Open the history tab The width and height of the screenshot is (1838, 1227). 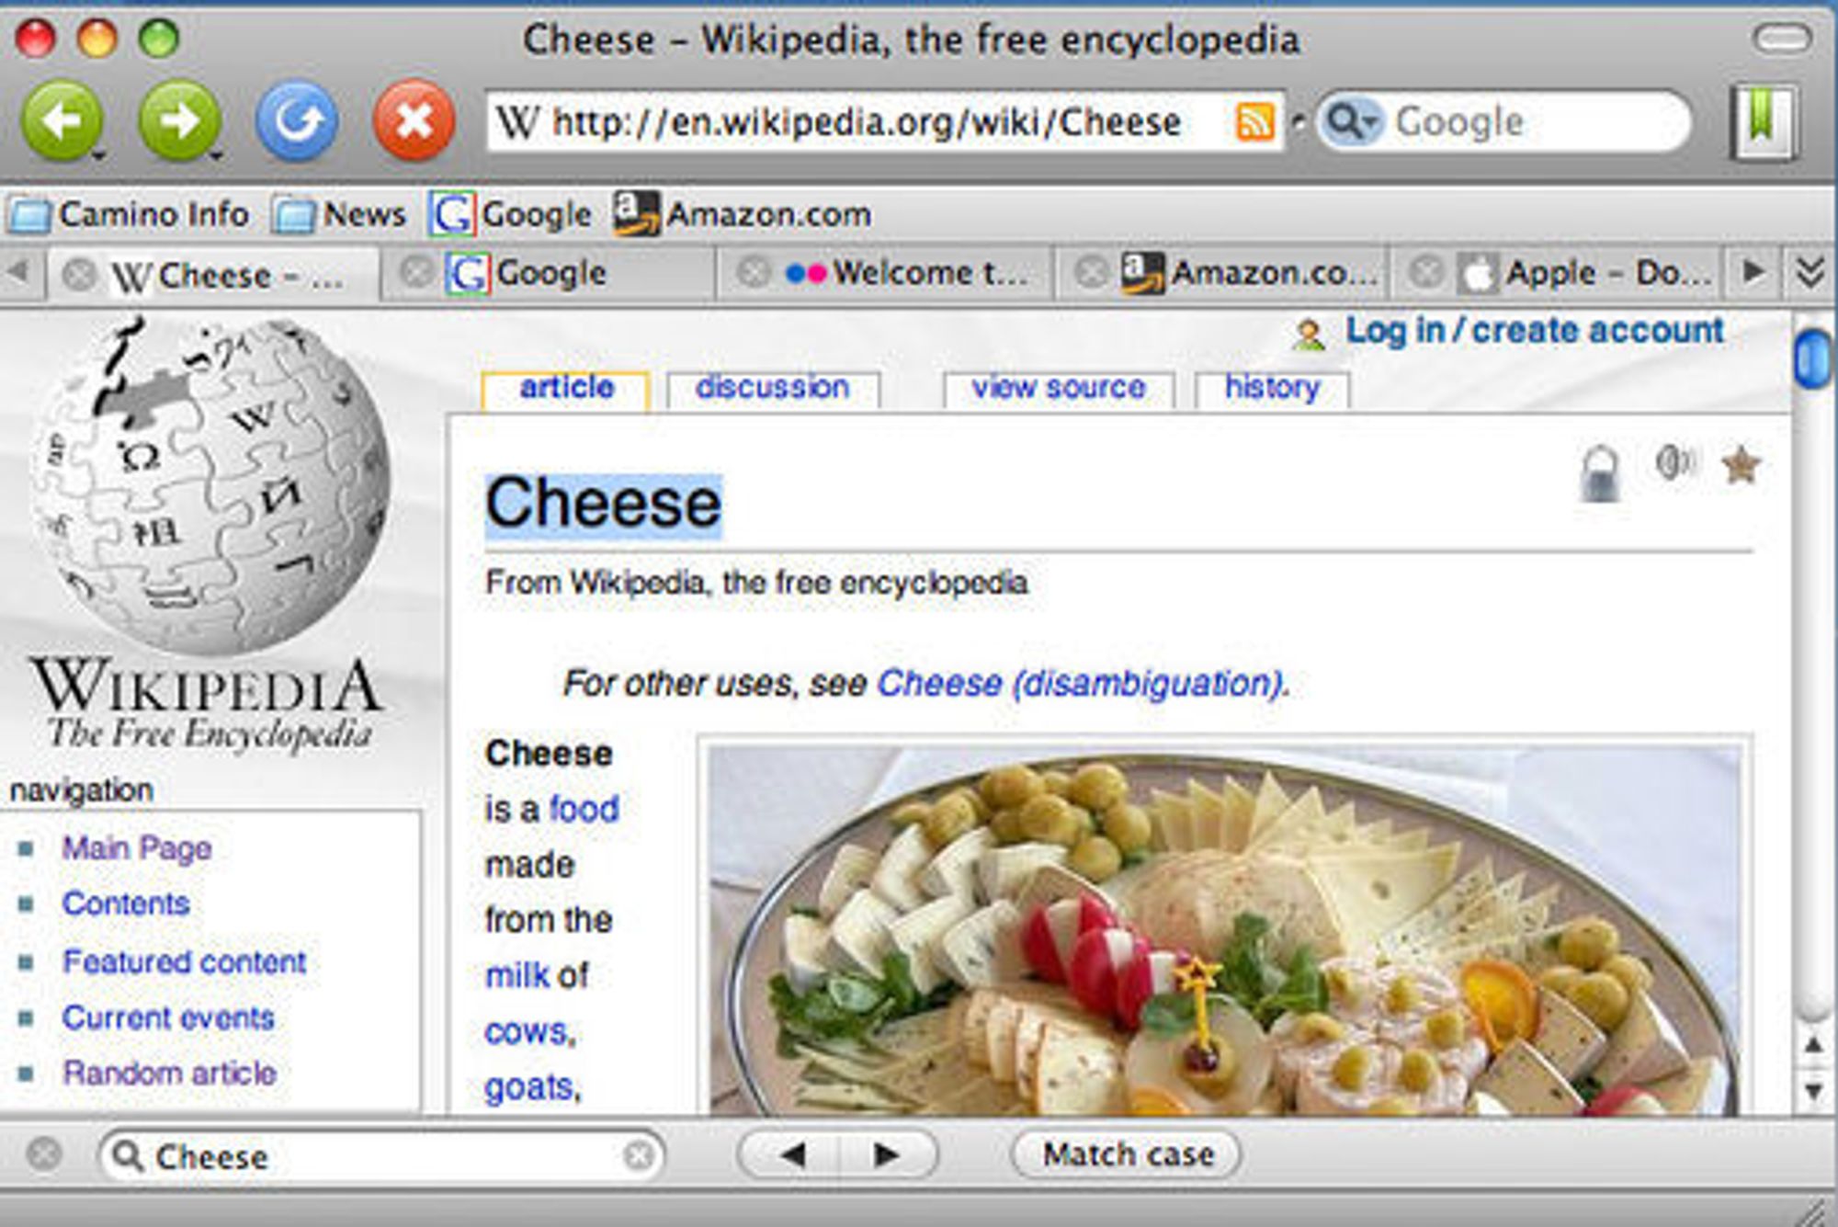1272,388
